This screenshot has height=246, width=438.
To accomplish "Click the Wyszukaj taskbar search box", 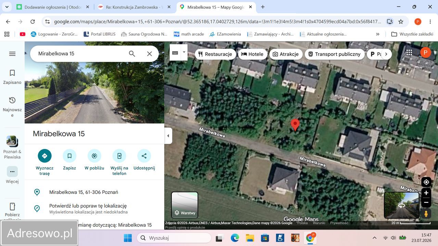I will 174,238.
